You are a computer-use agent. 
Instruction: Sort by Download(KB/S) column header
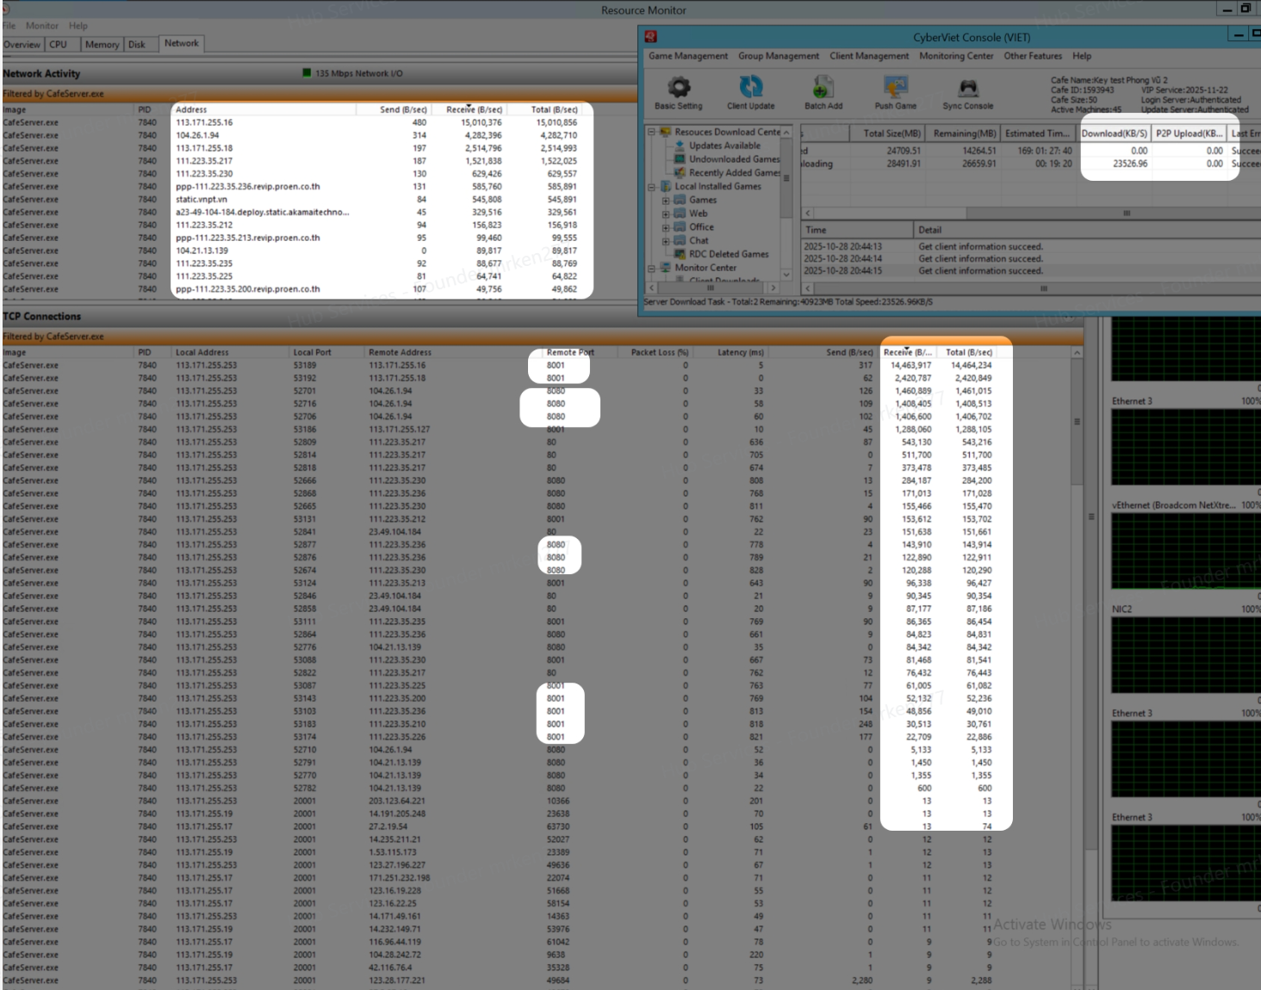coord(1114,133)
